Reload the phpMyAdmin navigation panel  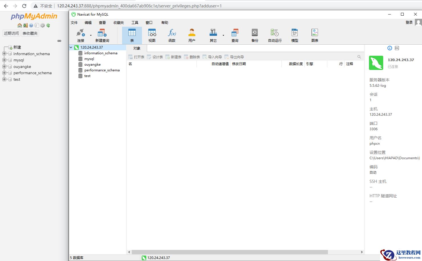pos(48,25)
